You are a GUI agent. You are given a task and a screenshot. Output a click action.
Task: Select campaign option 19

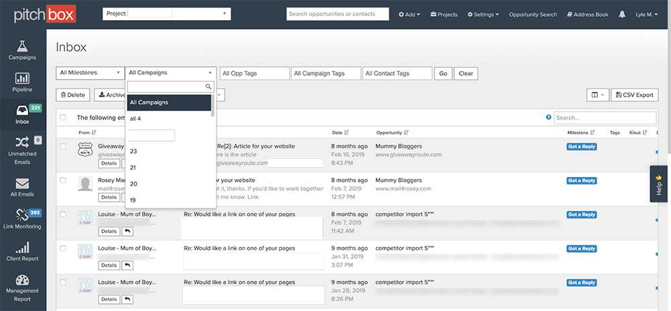point(169,200)
